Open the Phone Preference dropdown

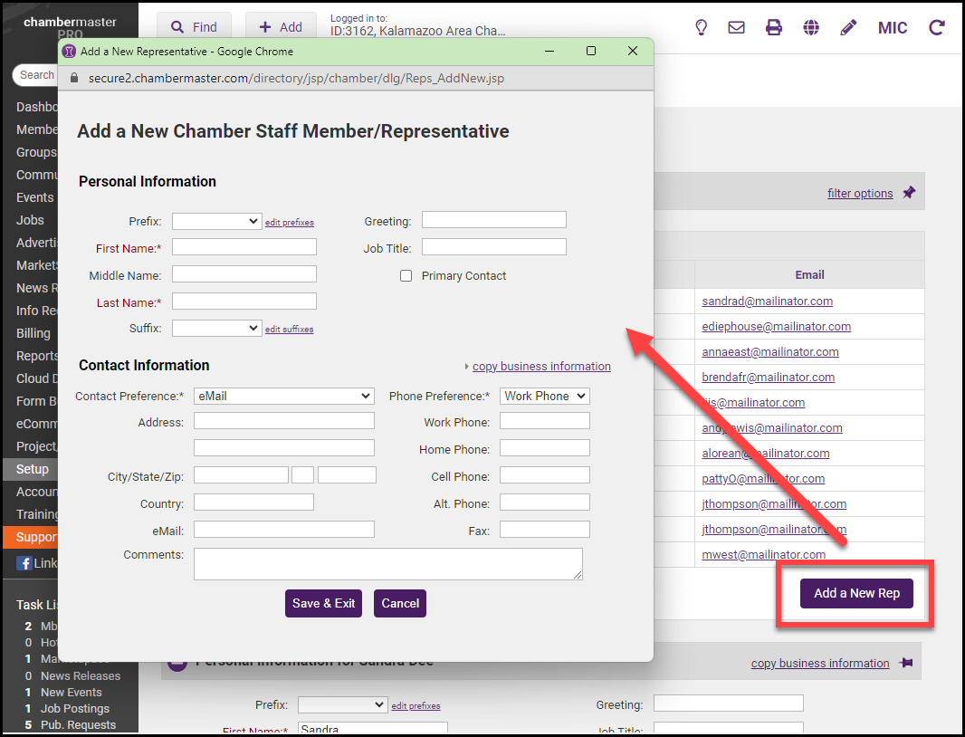(544, 396)
